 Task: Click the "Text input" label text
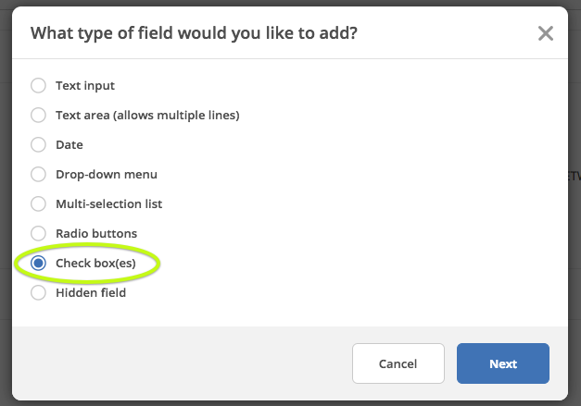pyautogui.click(x=85, y=86)
